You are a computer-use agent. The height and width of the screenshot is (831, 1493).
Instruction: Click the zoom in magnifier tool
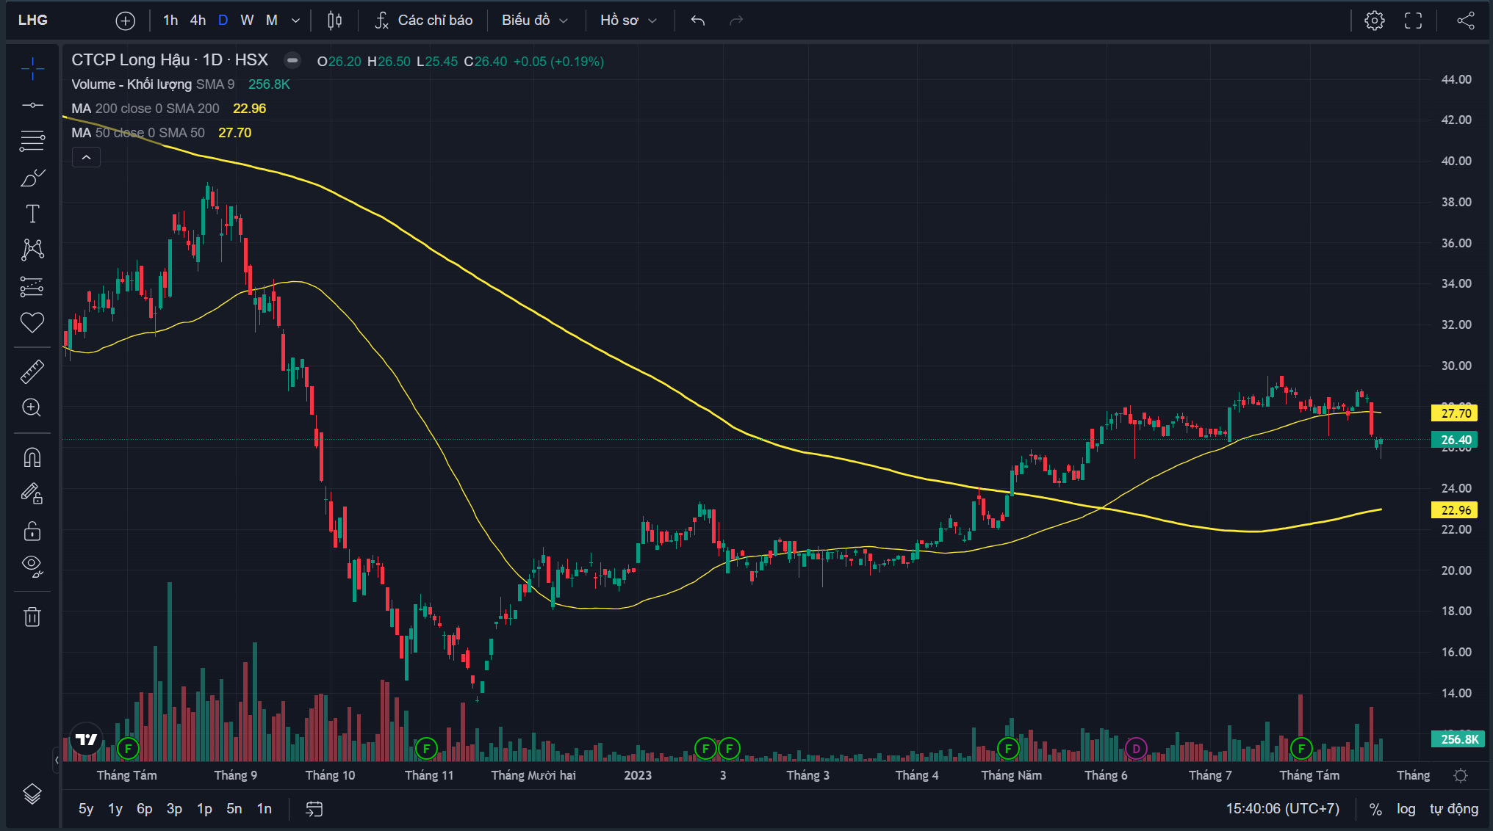(x=32, y=407)
